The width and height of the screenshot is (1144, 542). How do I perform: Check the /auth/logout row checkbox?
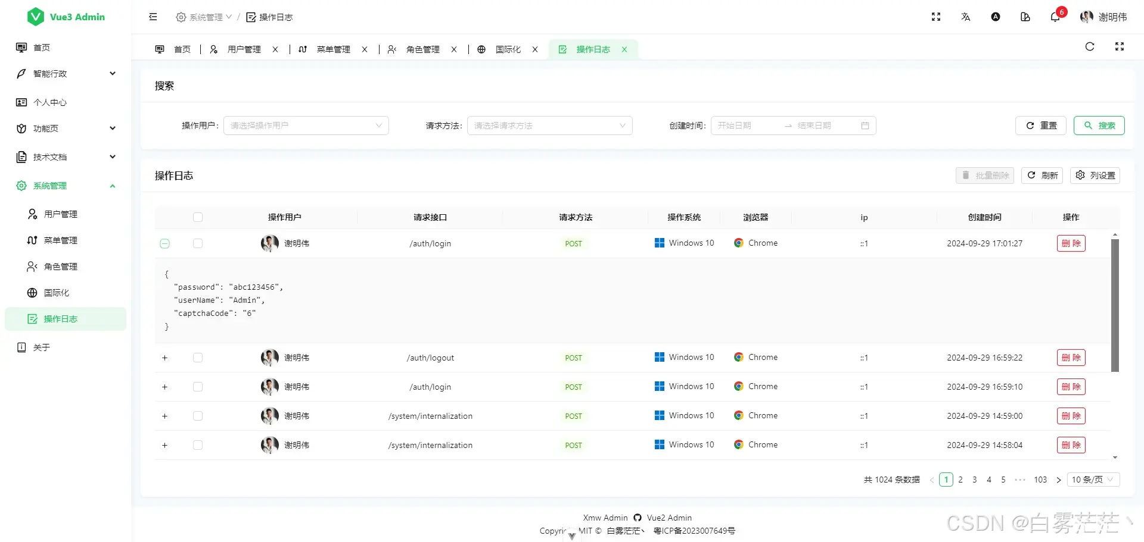(x=198, y=358)
